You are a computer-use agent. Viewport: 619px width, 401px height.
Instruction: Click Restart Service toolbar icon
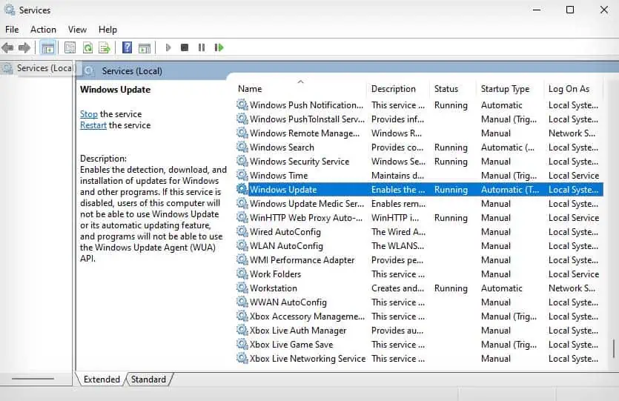[219, 47]
